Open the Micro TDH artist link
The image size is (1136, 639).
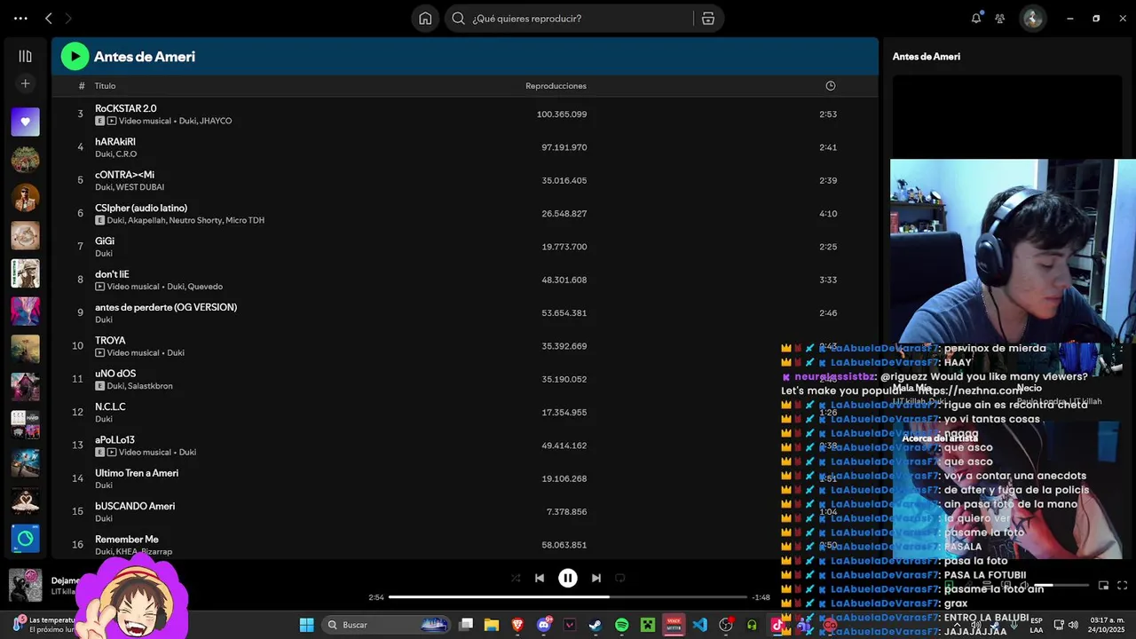click(x=245, y=220)
